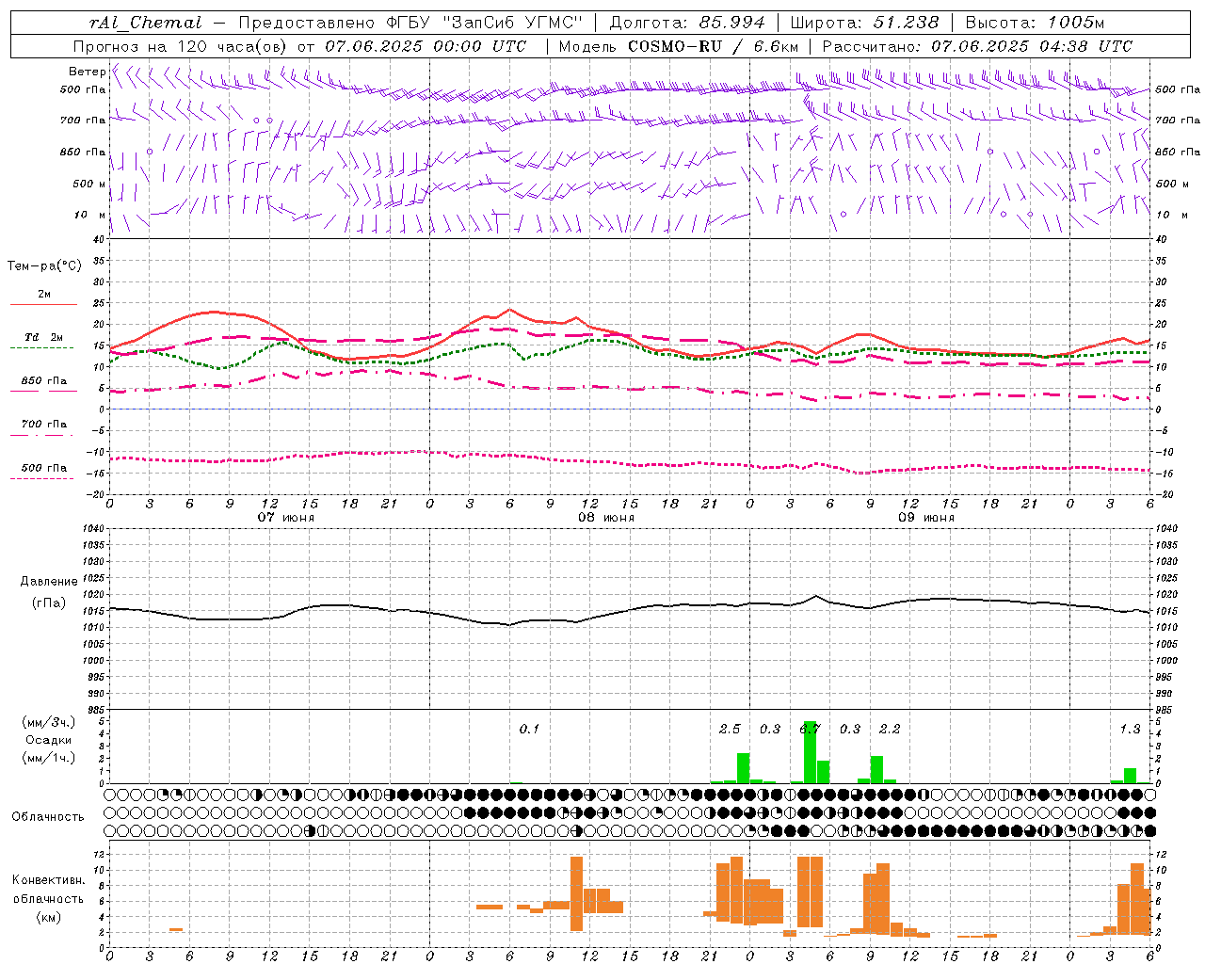Click the Тем-ра(°C) temperature axis label
The height and width of the screenshot is (964, 1205).
point(44,266)
